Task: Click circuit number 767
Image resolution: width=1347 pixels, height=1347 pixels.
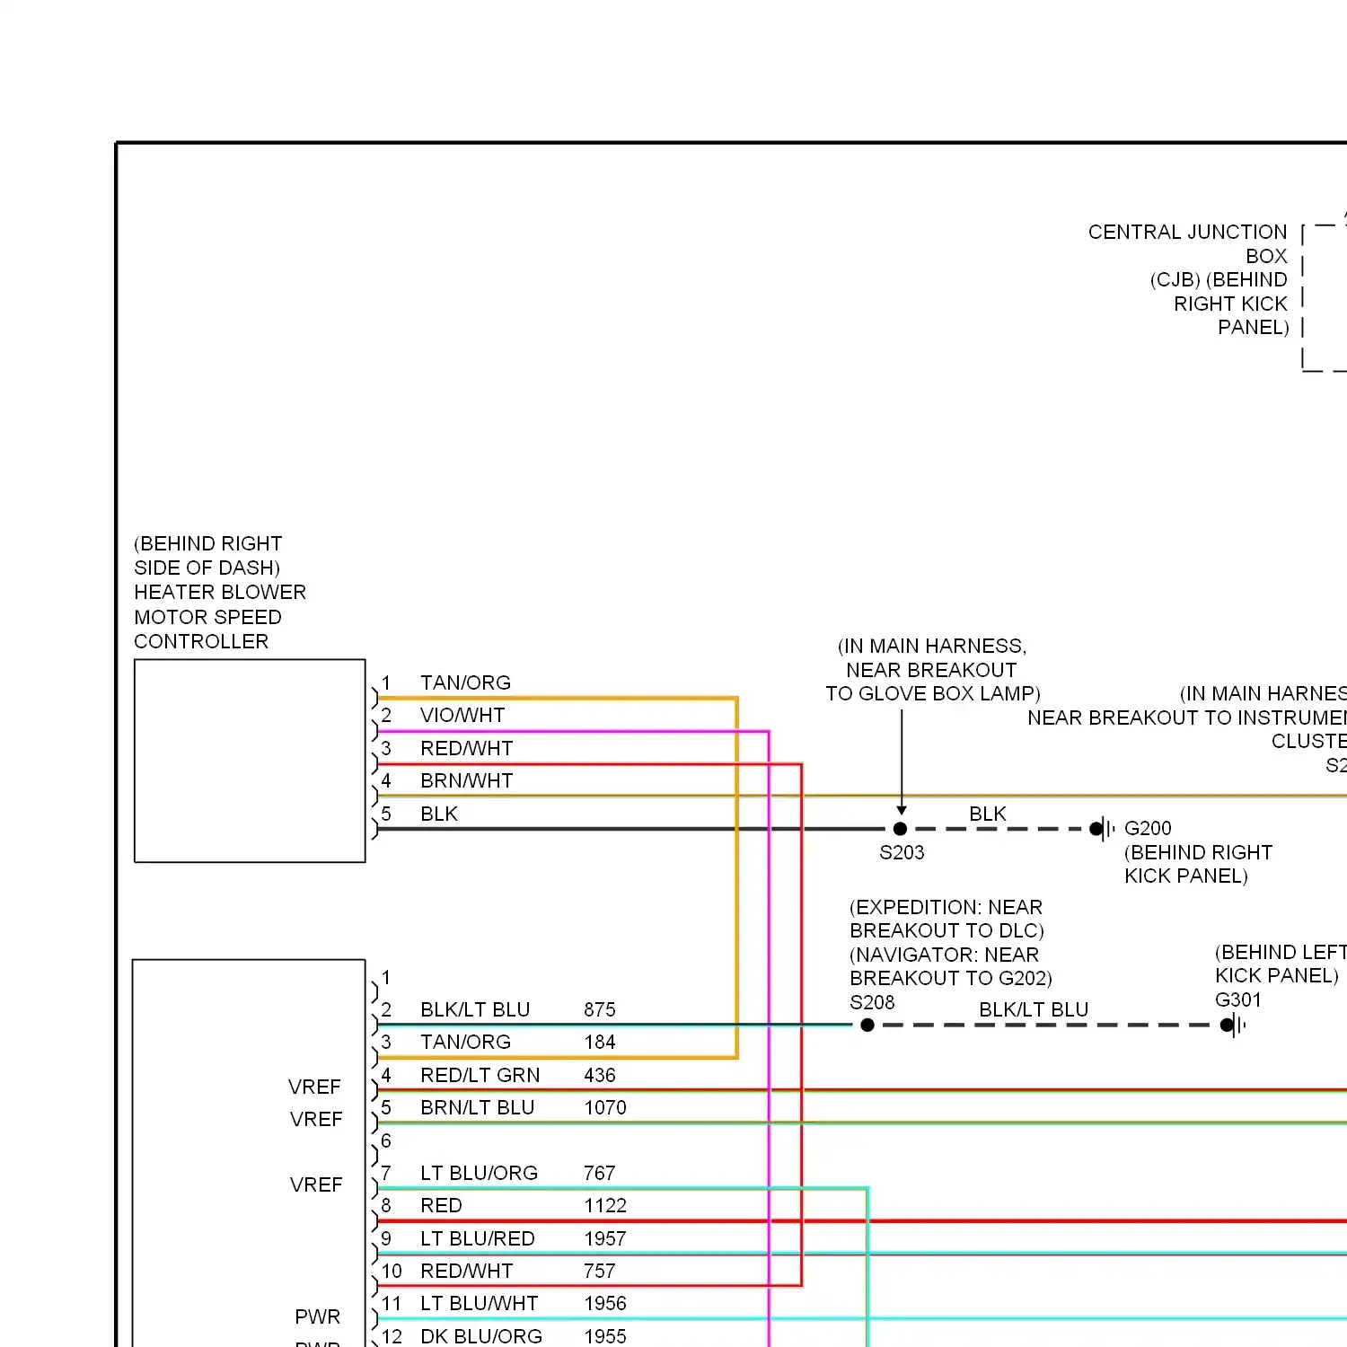Action: [600, 1173]
